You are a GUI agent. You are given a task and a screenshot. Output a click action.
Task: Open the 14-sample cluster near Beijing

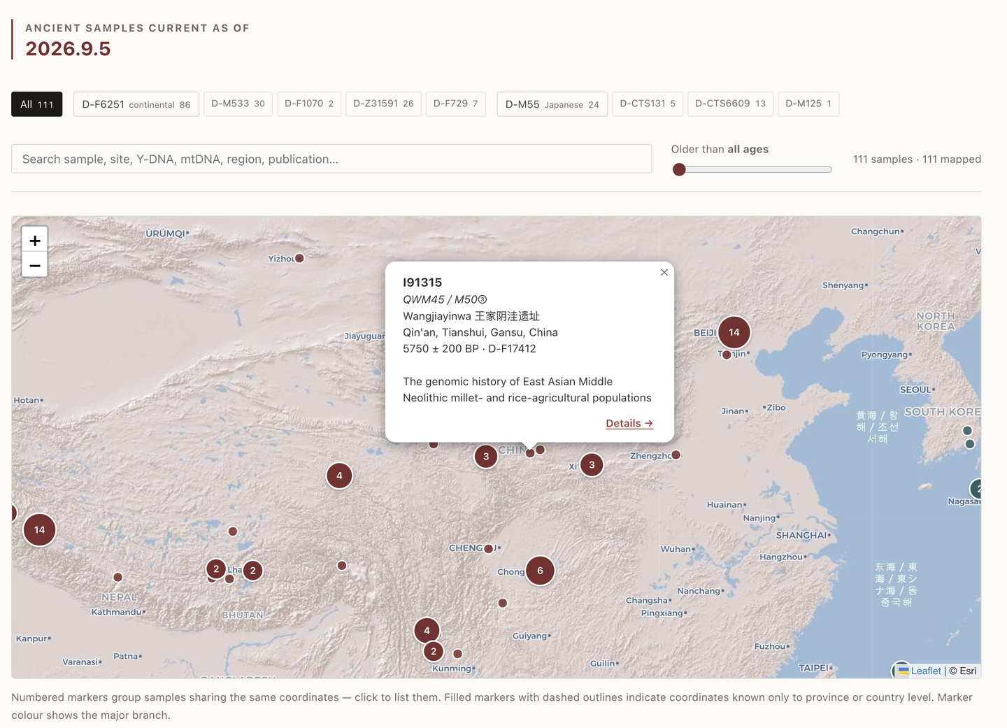pyautogui.click(x=734, y=332)
